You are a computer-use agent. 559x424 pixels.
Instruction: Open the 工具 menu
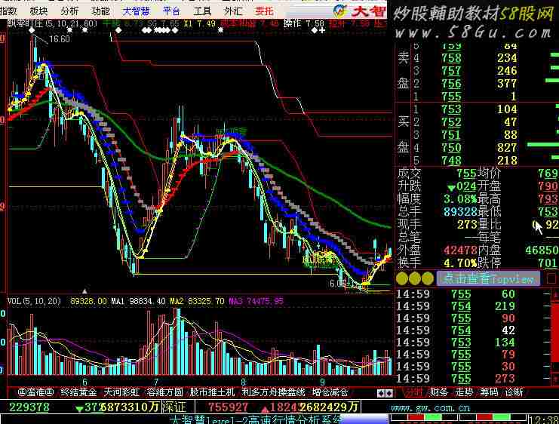(x=202, y=11)
